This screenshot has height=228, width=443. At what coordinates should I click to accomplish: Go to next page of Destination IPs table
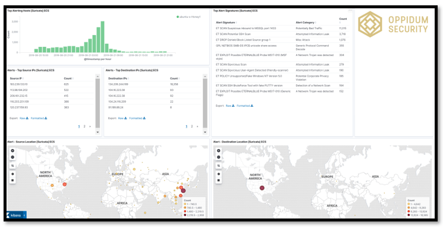pos(197,126)
